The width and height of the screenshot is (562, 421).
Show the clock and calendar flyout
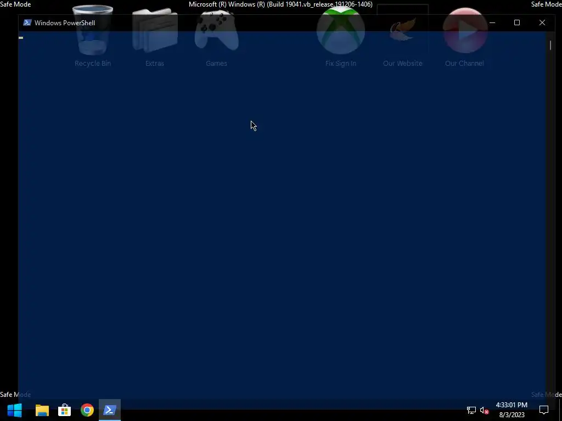pyautogui.click(x=512, y=410)
